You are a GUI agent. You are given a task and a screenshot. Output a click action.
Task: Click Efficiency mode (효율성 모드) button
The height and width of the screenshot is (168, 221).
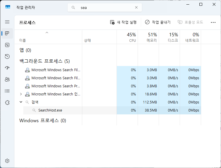tap(190, 22)
